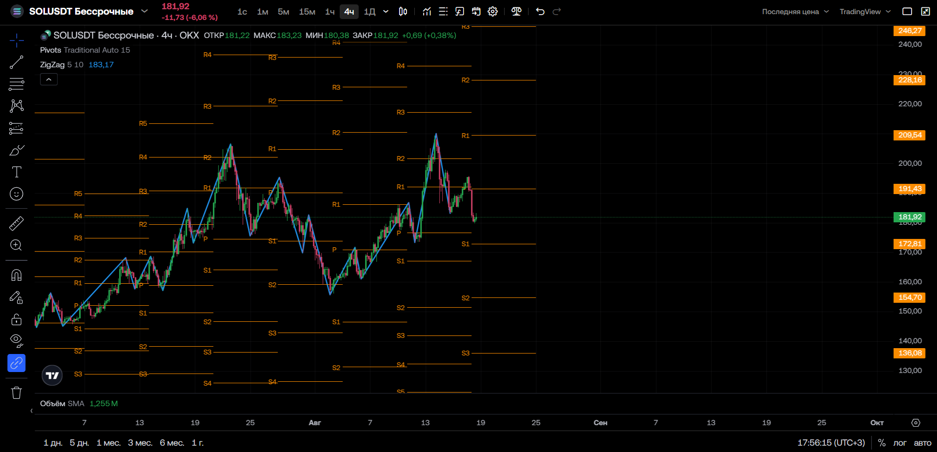
Task: Select the text annotation tool
Action: (x=17, y=172)
